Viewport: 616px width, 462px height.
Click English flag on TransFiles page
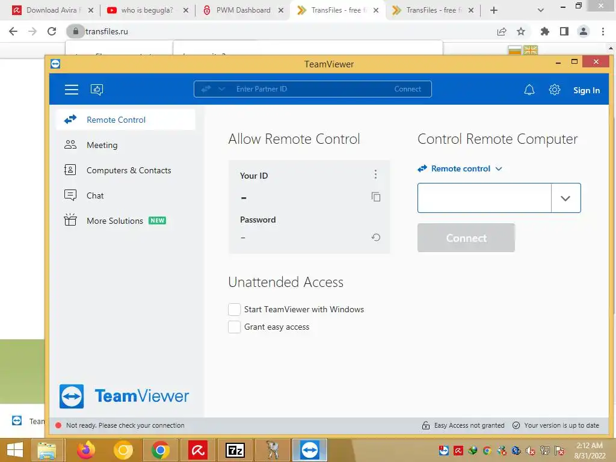531,51
